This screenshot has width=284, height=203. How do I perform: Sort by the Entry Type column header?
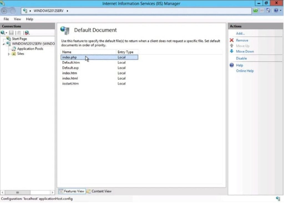pos(127,52)
